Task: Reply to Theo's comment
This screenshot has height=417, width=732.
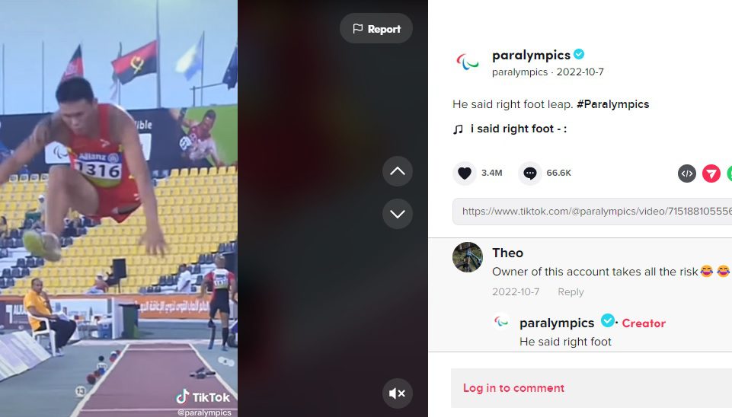Action: [571, 292]
